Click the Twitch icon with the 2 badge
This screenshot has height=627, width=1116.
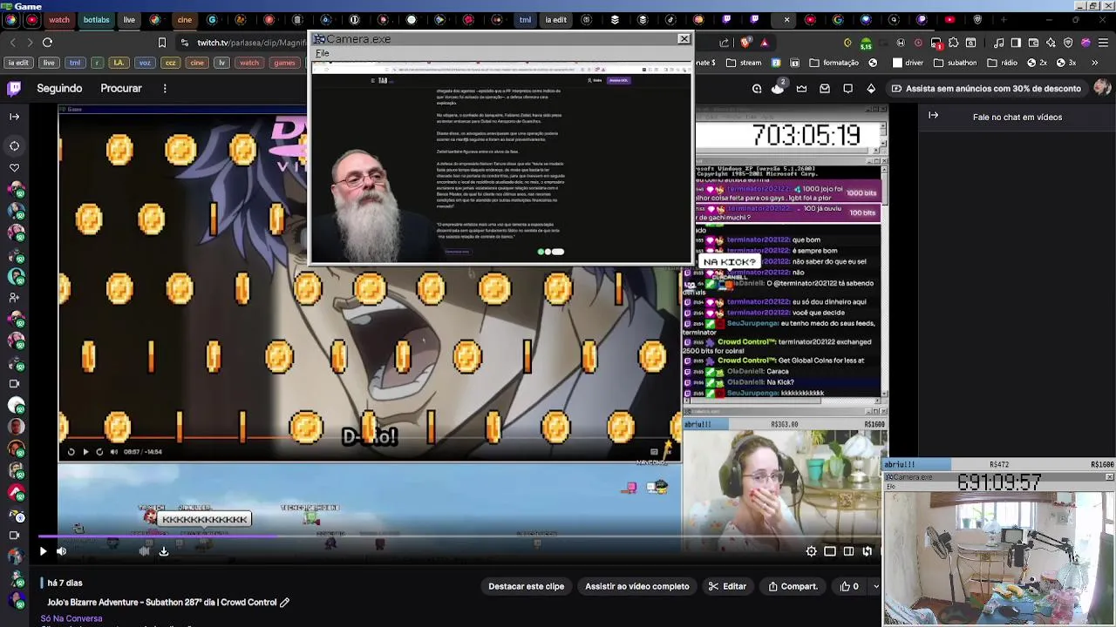778,87
